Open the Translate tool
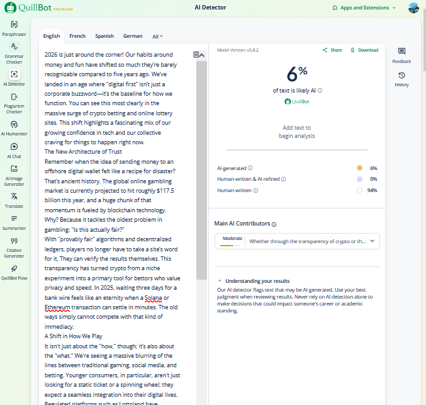Viewport: 426px width, 405px height. click(14, 200)
